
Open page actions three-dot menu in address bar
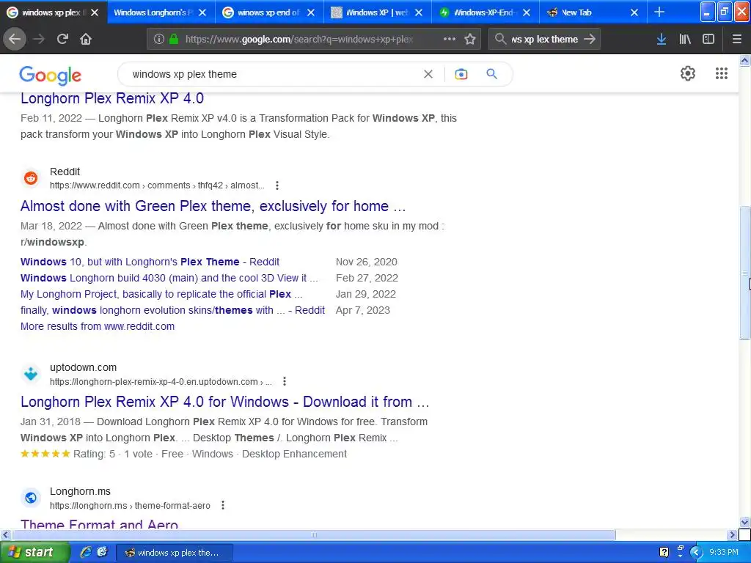pyautogui.click(x=450, y=39)
